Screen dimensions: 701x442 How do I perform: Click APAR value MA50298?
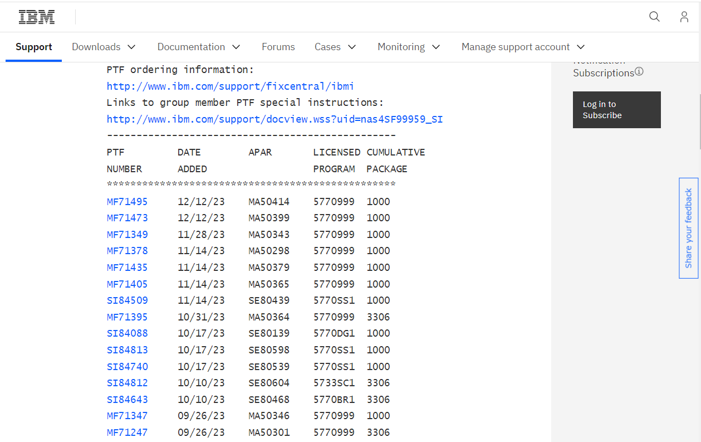[269, 251]
